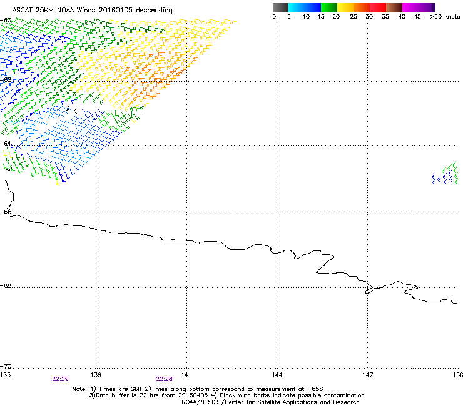Viewport: 463px width, 406px height.
Task: Click the gray 0–5 knots legend swatch
Action: point(280,7)
